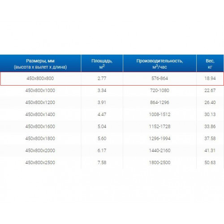The height and width of the screenshot is (224, 224).
Task: Click area value 5.04
Action: pyautogui.click(x=102, y=126)
